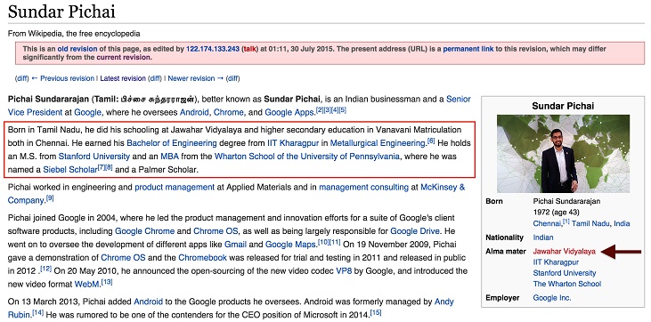Open the Latest revision link

(x=123, y=78)
